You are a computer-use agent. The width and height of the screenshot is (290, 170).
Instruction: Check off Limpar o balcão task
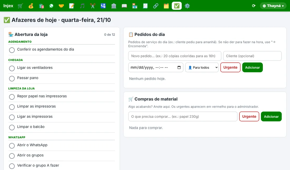(x=12, y=127)
